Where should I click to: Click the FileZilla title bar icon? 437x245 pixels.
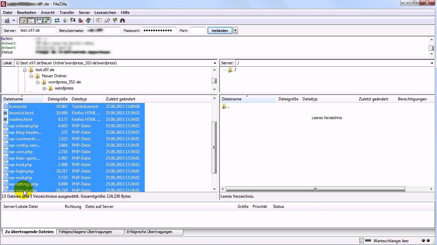[x=4, y=4]
